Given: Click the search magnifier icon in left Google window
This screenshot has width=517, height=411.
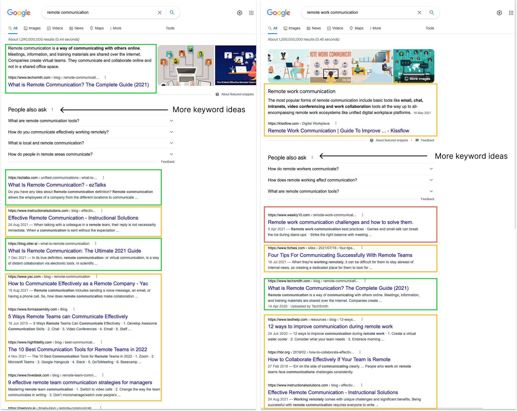Looking at the screenshot, I should coord(172,13).
